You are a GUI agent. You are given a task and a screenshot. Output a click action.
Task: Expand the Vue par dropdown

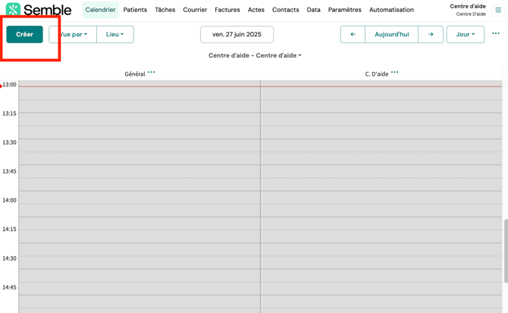pyautogui.click(x=74, y=34)
